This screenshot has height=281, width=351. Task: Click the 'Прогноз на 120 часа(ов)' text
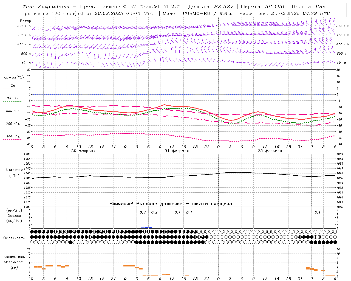[x=53, y=13]
